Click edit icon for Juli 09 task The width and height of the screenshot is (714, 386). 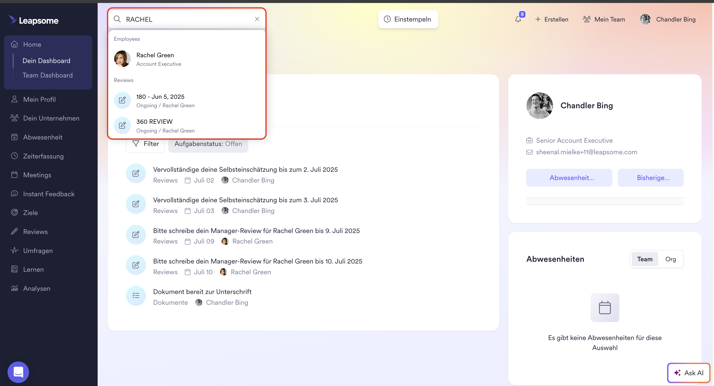click(x=136, y=235)
